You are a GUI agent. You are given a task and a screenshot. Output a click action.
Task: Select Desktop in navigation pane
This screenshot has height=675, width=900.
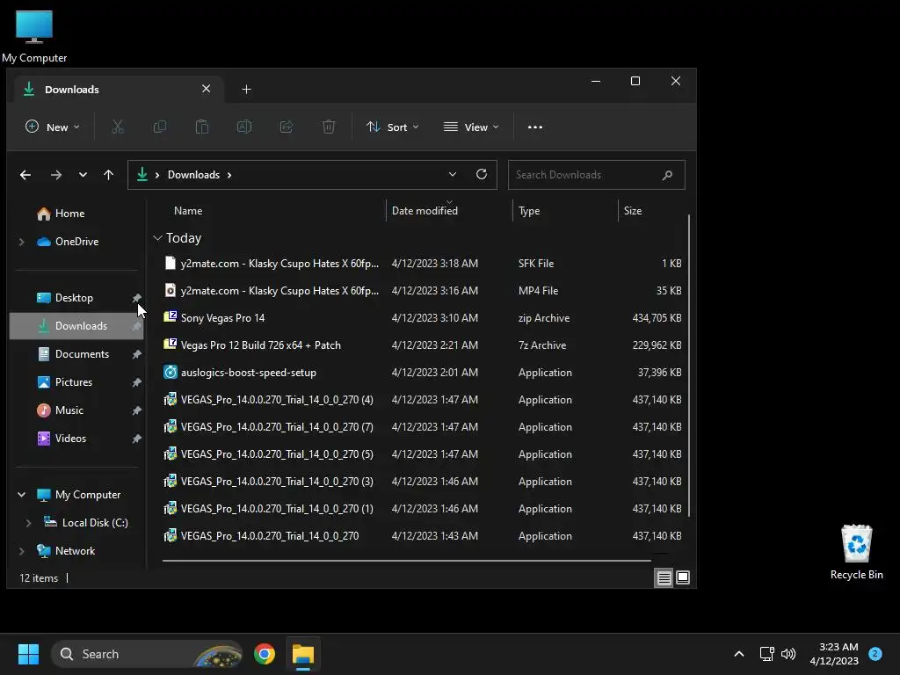[74, 298]
